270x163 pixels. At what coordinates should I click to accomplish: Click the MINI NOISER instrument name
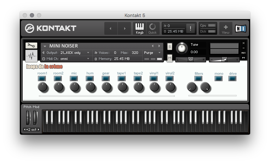(x=64, y=46)
